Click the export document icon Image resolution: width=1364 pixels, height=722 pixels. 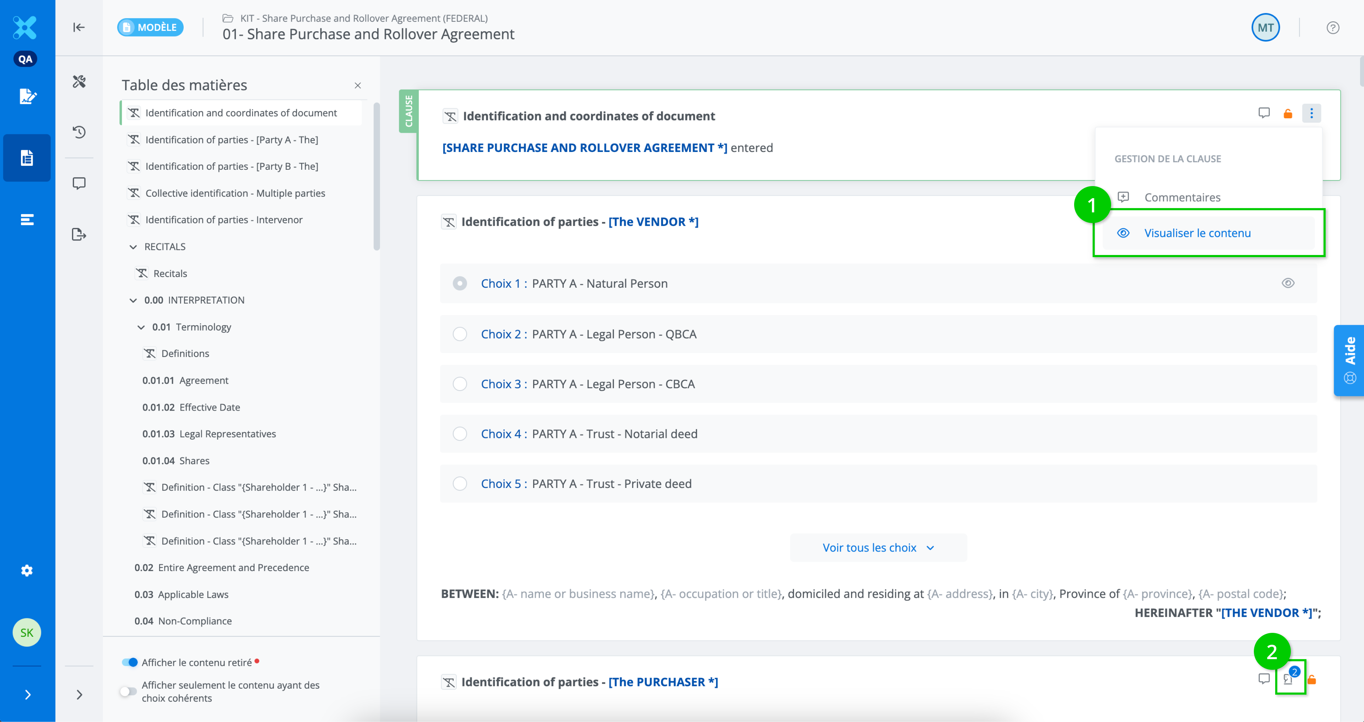tap(79, 234)
